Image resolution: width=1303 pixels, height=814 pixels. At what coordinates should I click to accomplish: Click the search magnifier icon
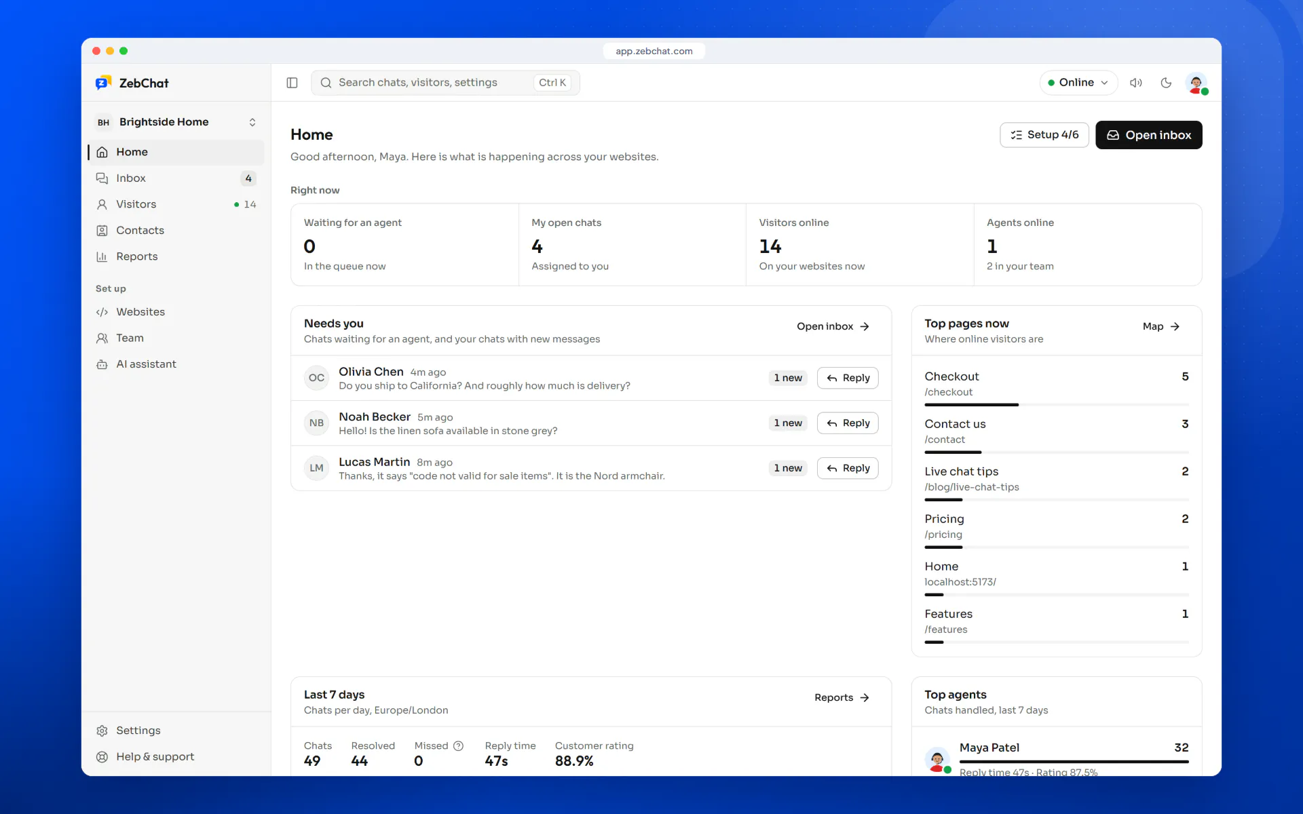(326, 83)
